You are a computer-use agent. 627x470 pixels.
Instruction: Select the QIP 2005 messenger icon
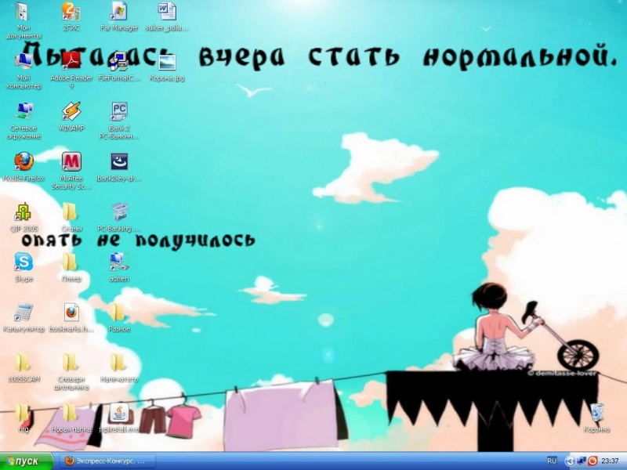pos(24,212)
